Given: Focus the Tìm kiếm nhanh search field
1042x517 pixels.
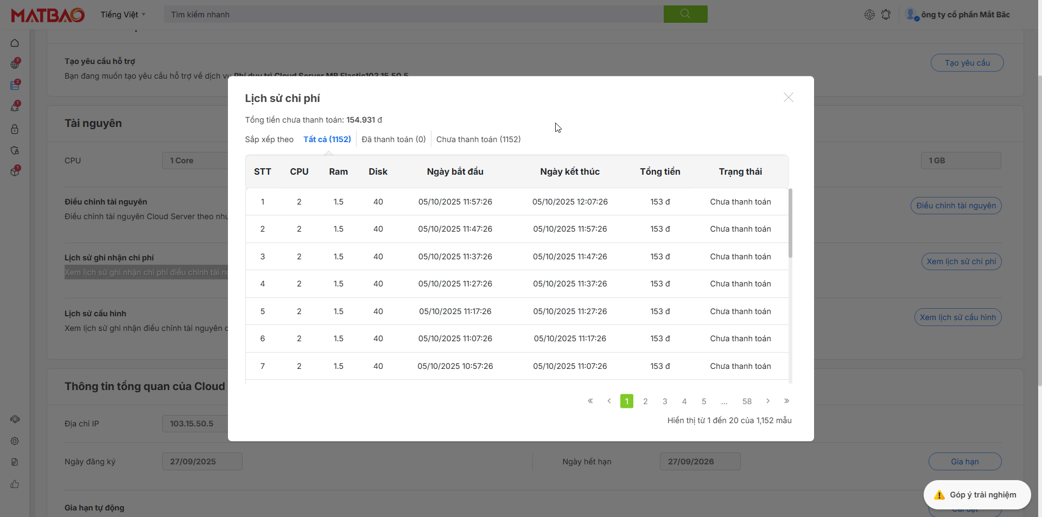Looking at the screenshot, I should pos(412,15).
